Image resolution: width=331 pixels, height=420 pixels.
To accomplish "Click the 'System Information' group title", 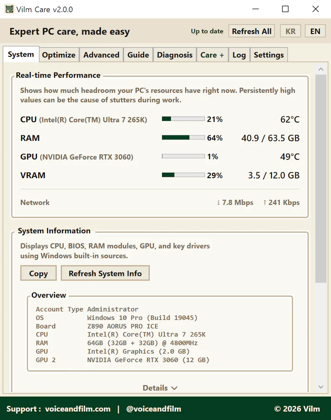I will 54,231.
